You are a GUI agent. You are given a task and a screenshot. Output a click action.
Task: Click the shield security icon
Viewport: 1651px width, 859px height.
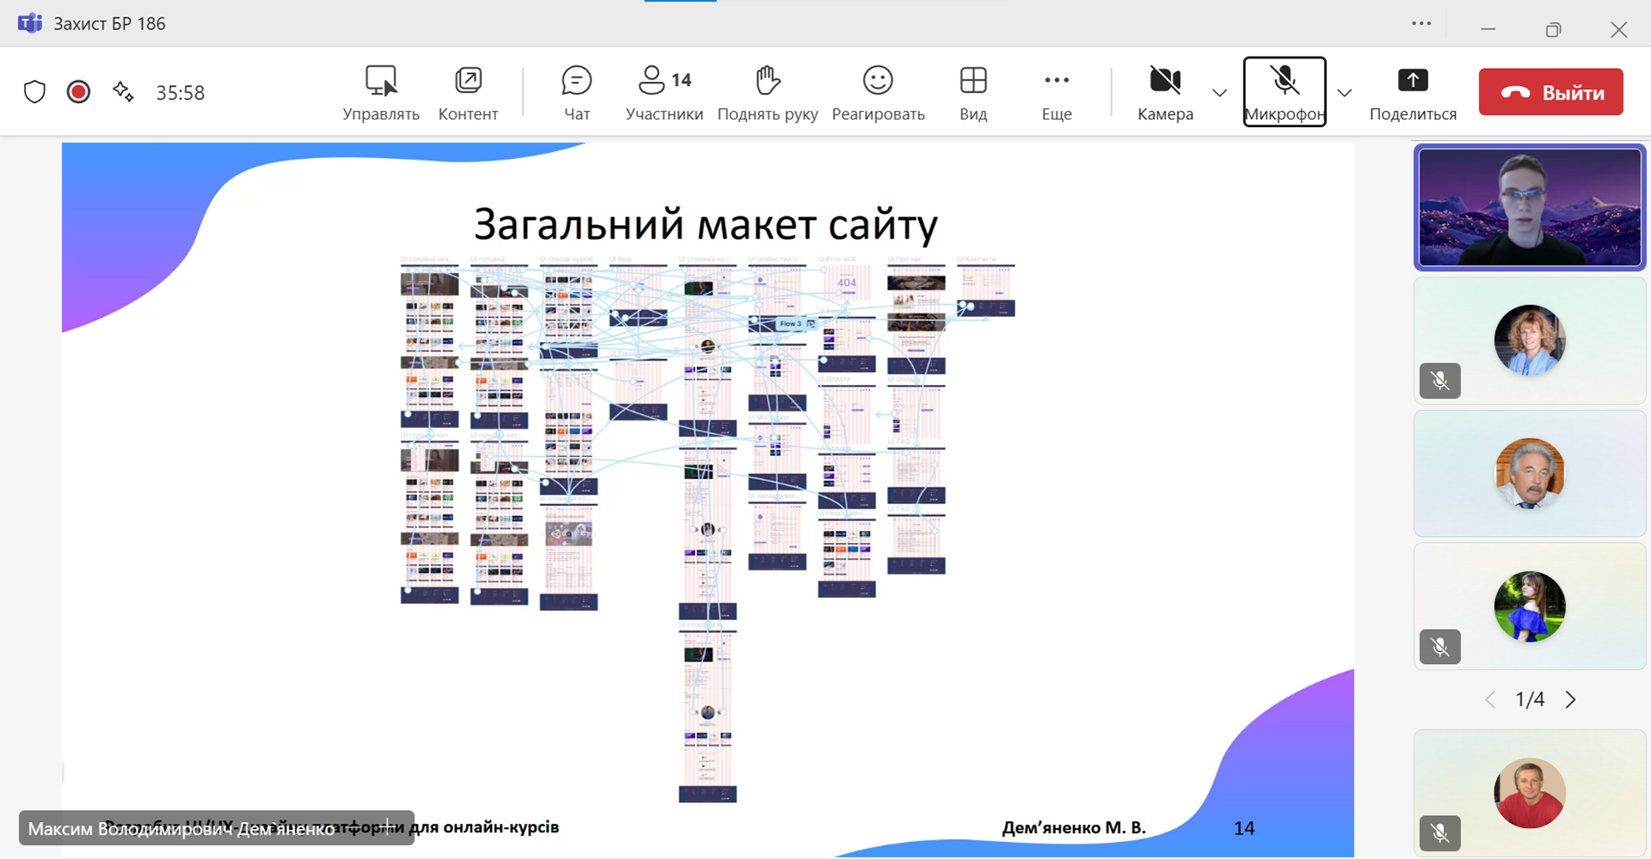click(34, 92)
